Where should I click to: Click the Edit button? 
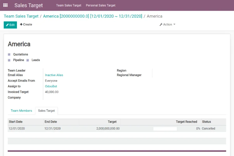coord(10,25)
